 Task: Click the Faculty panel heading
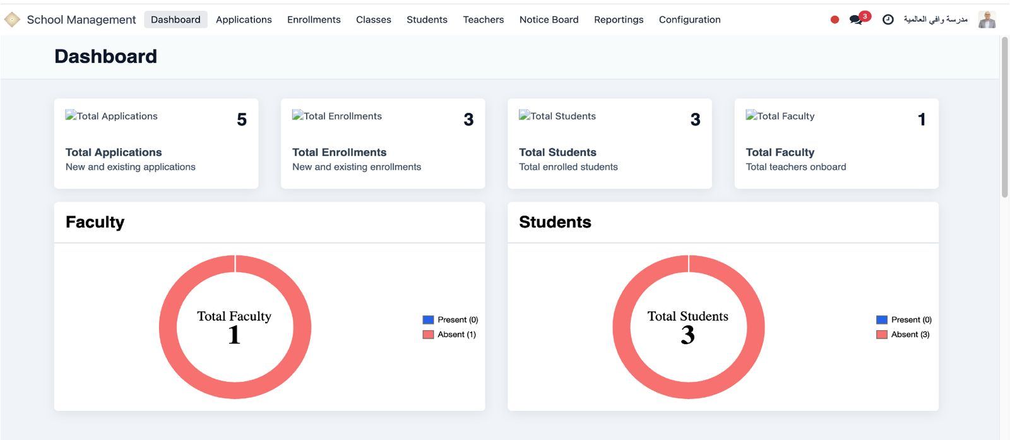pyautogui.click(x=95, y=222)
